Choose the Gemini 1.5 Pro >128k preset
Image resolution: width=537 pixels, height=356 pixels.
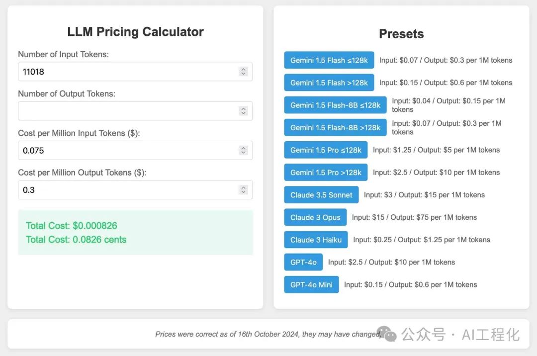[326, 173]
